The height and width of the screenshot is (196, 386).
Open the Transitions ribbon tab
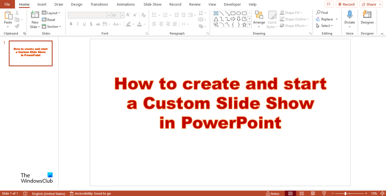click(x=99, y=5)
